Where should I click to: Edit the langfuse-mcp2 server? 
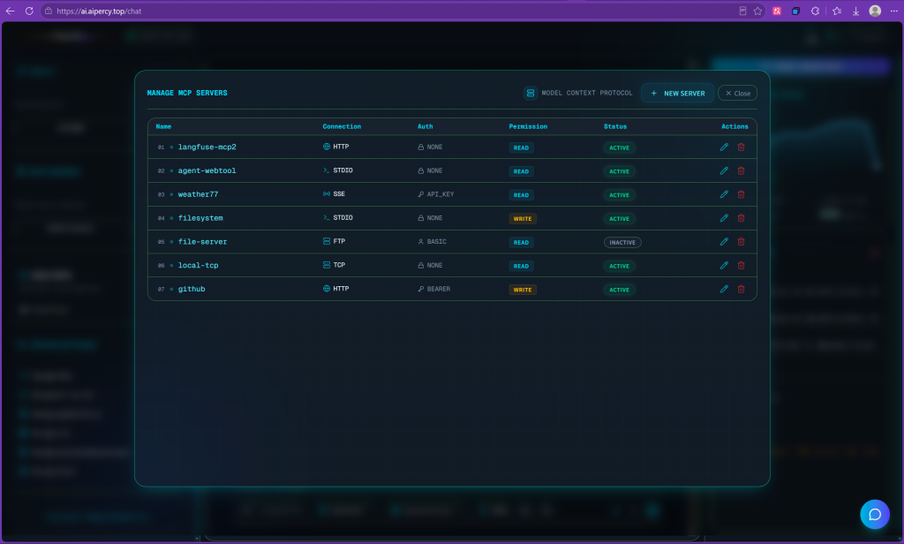point(724,147)
